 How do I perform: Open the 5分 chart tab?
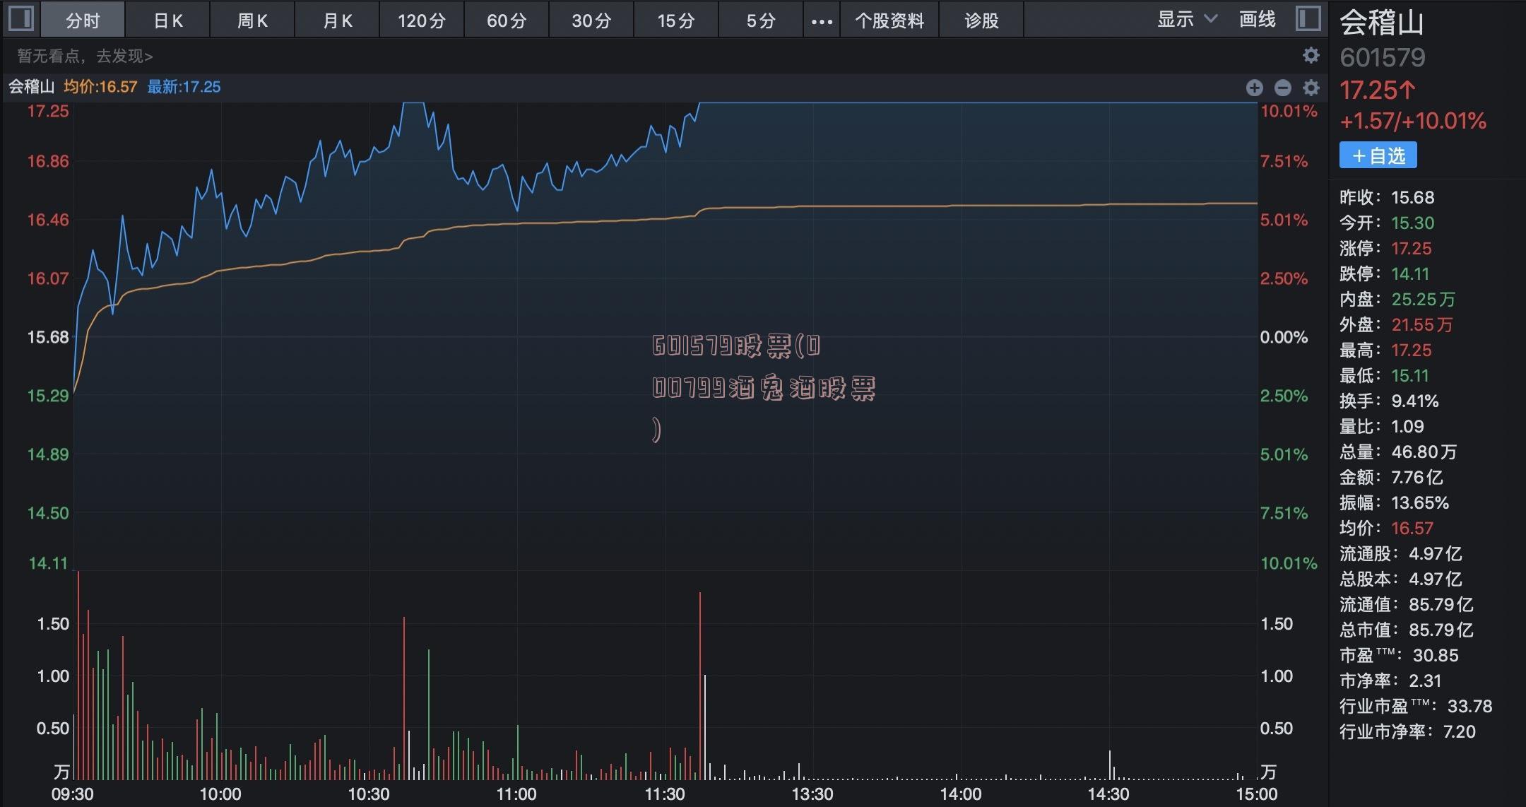point(761,20)
